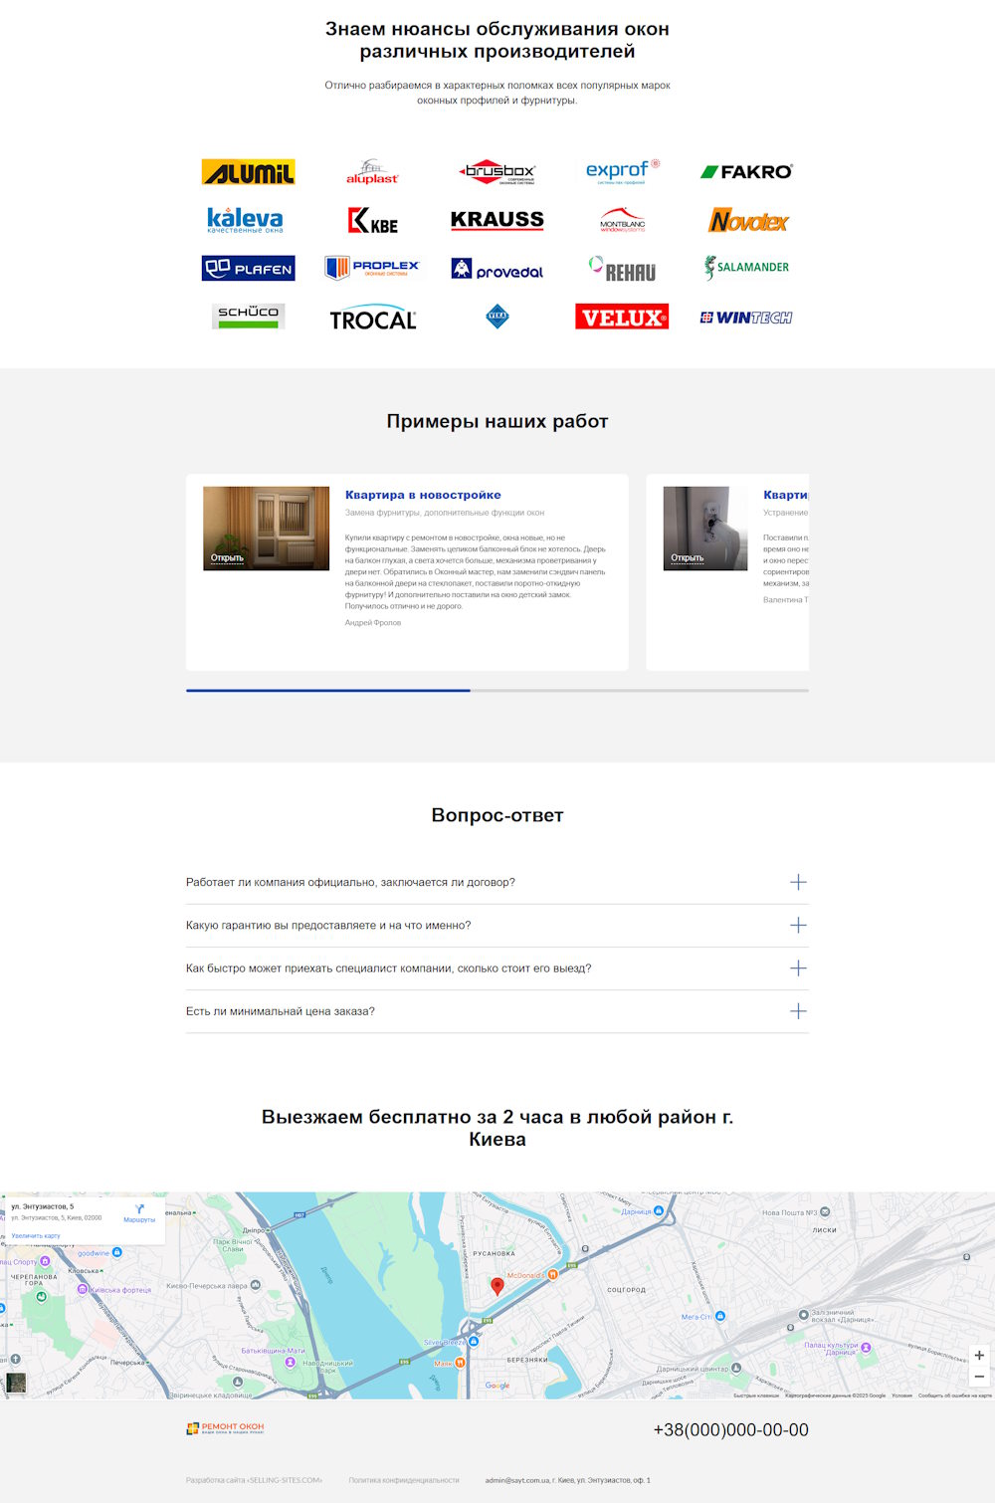Expand question about official contract

point(497,883)
